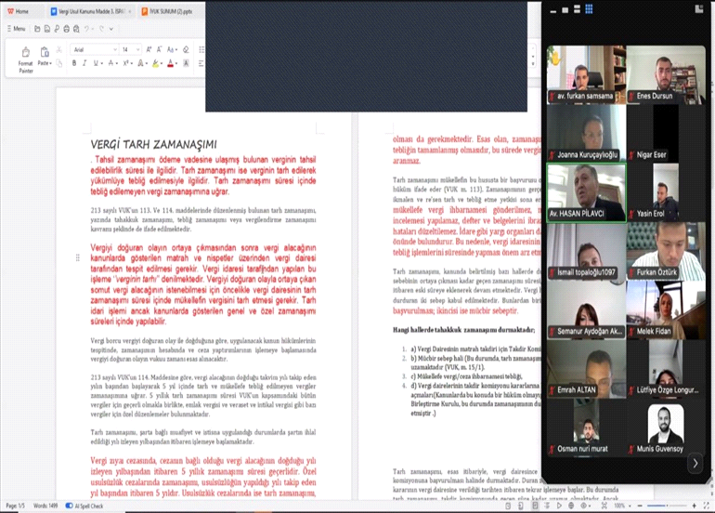Click the zoom out minus button
Screen dimensions: 715x513
click(640, 506)
